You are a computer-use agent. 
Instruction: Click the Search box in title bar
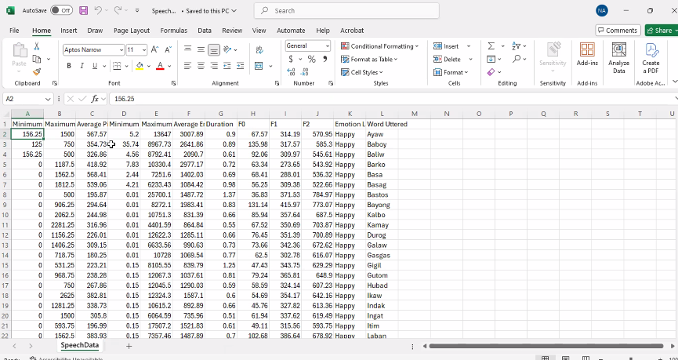329,10
